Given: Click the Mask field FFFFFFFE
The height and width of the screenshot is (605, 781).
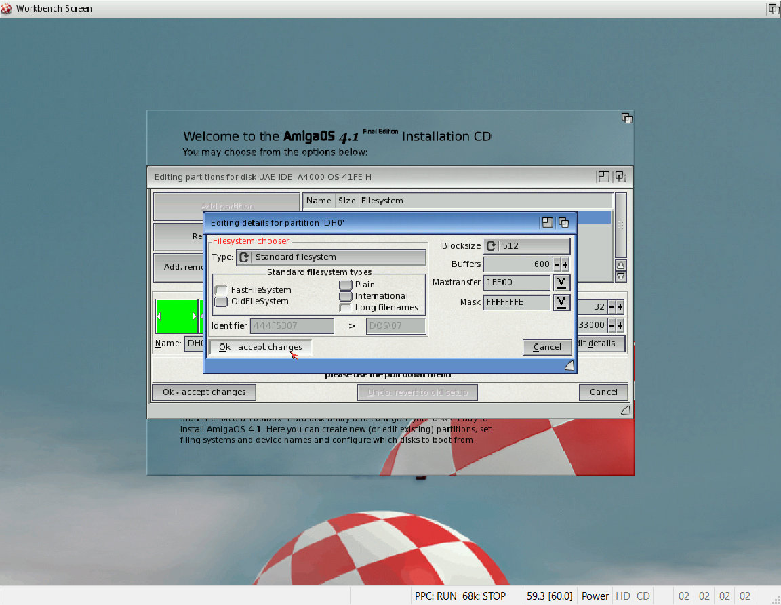Looking at the screenshot, I should (517, 301).
